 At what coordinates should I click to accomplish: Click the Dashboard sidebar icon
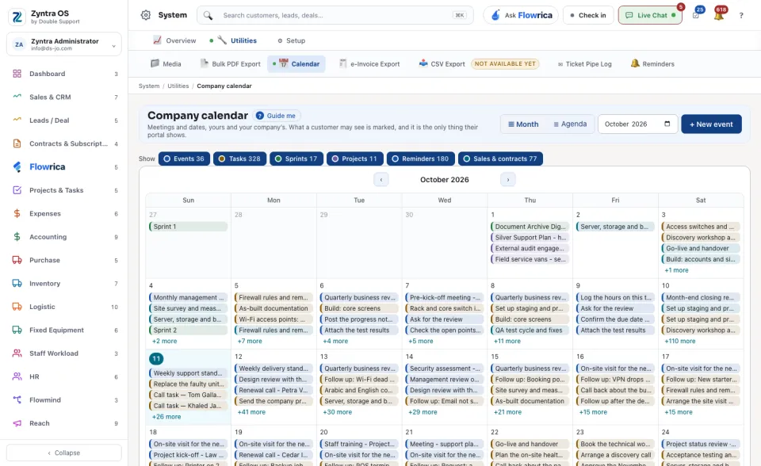17,74
